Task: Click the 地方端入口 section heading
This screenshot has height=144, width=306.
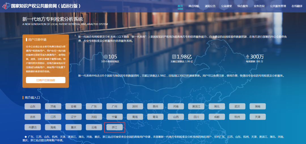Action: 32,98
